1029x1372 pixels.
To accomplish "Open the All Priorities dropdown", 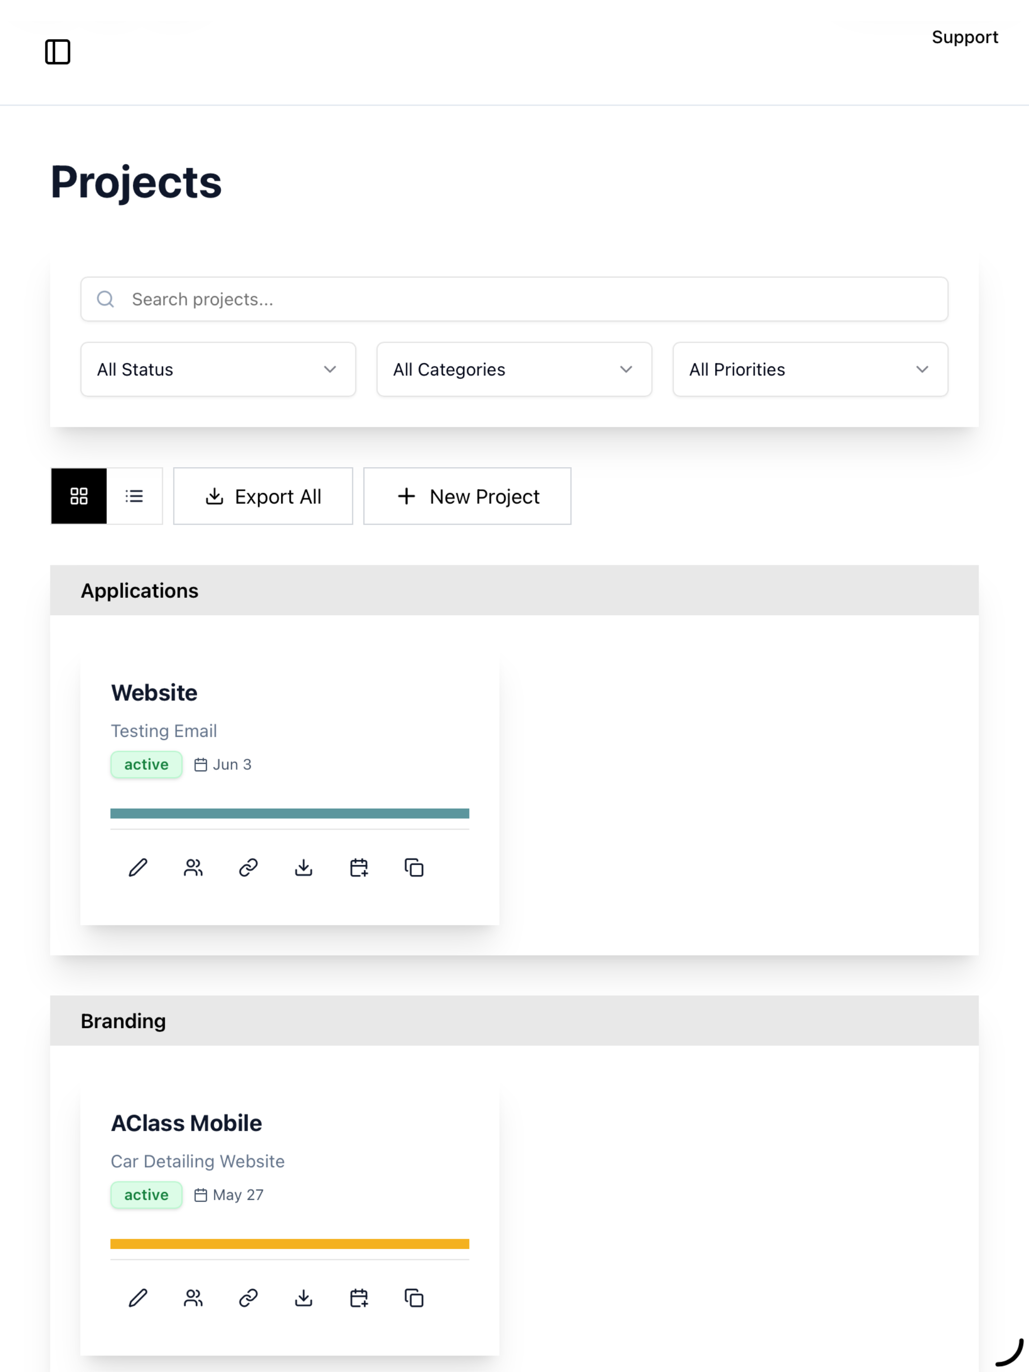I will 810,369.
